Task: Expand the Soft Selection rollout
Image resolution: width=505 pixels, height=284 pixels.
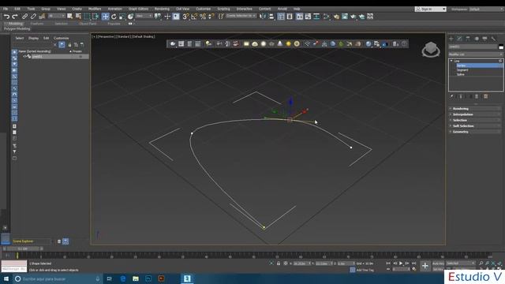Action: pyautogui.click(x=475, y=126)
